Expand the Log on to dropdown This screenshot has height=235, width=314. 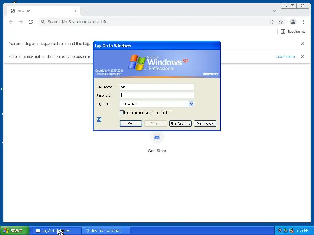191,104
